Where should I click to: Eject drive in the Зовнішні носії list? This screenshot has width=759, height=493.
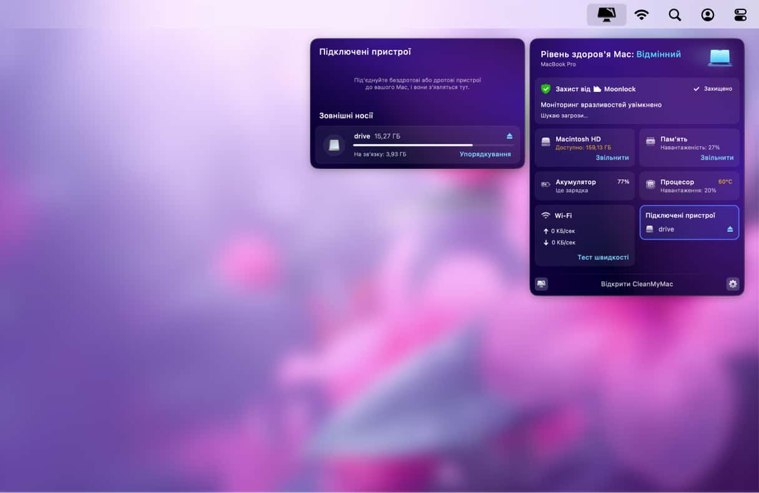[x=509, y=136]
